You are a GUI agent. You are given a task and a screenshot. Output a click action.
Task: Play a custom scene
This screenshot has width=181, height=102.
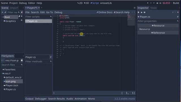tap(160, 3)
